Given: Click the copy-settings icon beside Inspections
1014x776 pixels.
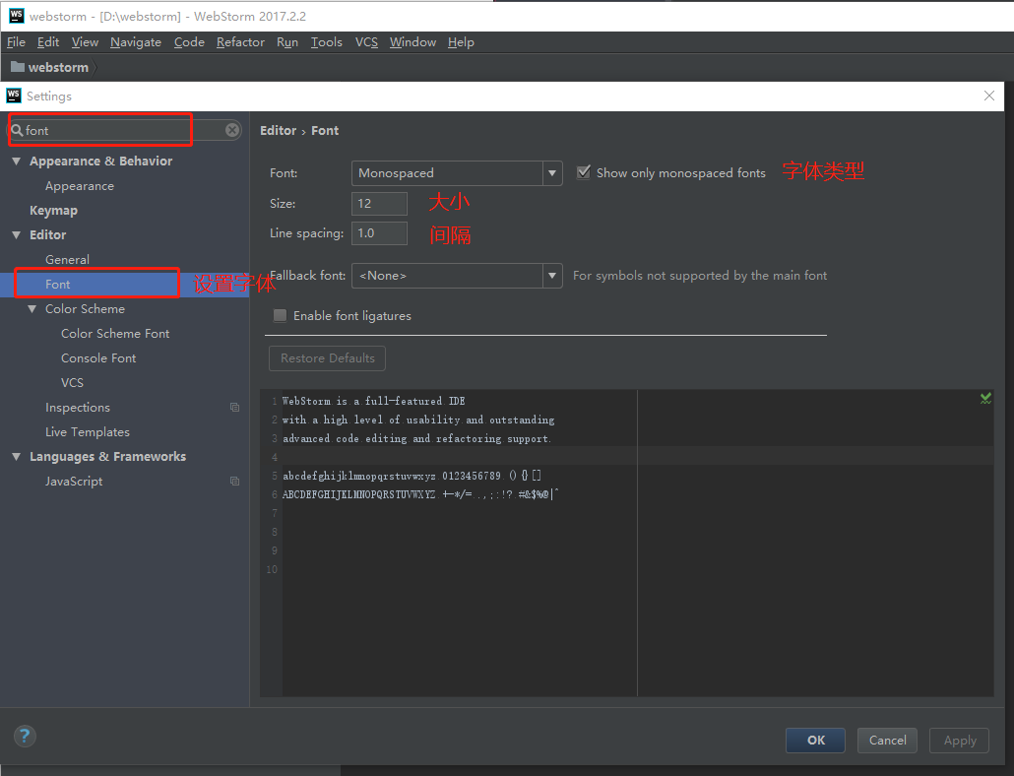Looking at the screenshot, I should pyautogui.click(x=234, y=407).
